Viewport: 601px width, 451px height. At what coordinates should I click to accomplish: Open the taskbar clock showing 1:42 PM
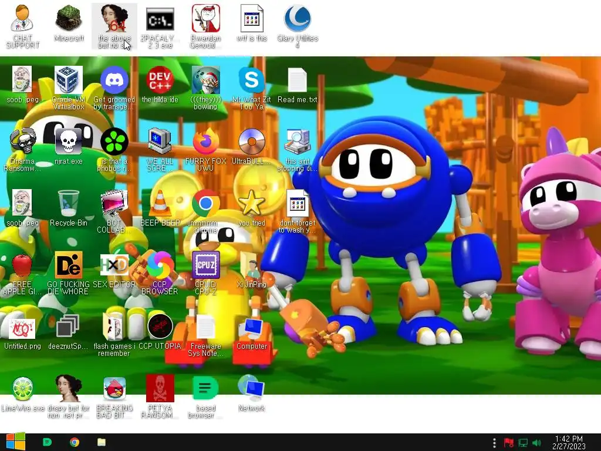click(569, 442)
